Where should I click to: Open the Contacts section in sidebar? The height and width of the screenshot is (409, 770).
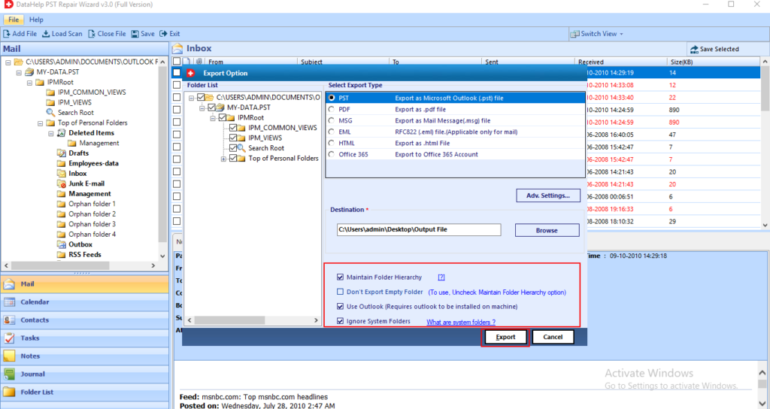tap(35, 320)
